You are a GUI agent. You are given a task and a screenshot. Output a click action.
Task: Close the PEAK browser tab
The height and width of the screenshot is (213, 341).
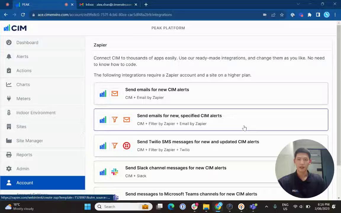(x=72, y=4)
